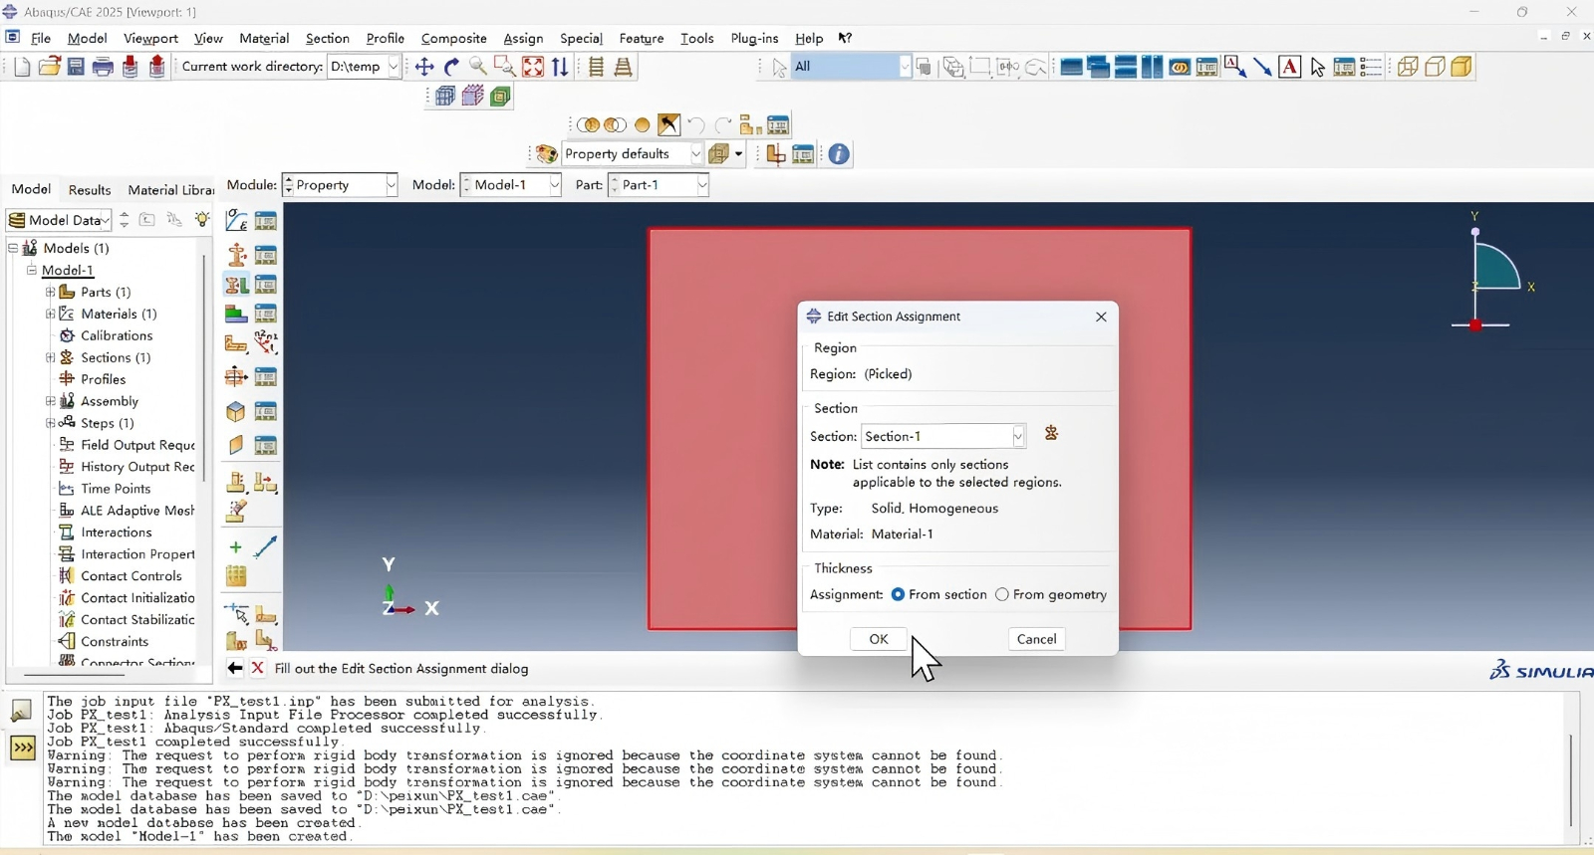Click Cancel in the section dialog
1594x855 pixels.
[1036, 639]
